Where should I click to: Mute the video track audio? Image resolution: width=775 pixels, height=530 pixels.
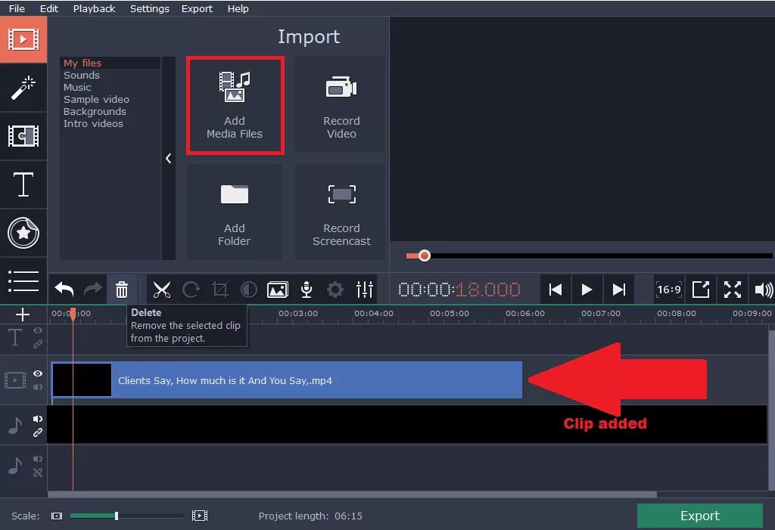(x=38, y=387)
